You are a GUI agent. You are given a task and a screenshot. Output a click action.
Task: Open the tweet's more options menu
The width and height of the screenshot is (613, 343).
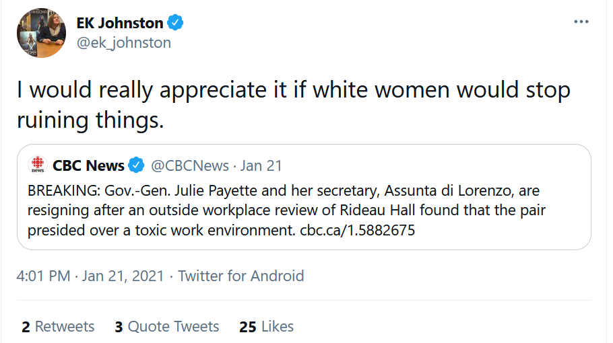coord(581,22)
